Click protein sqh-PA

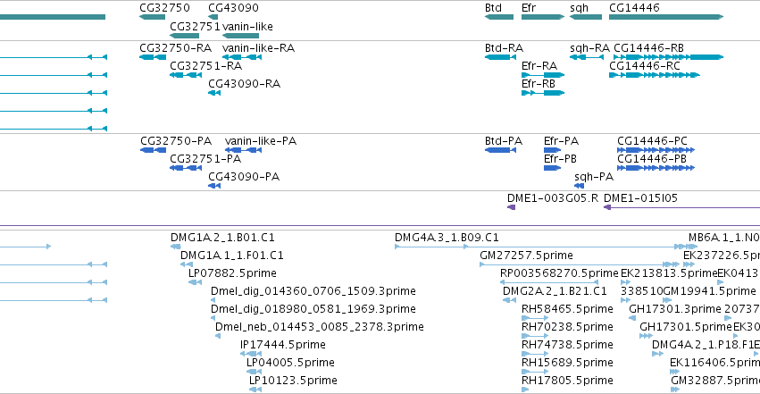coord(580,186)
